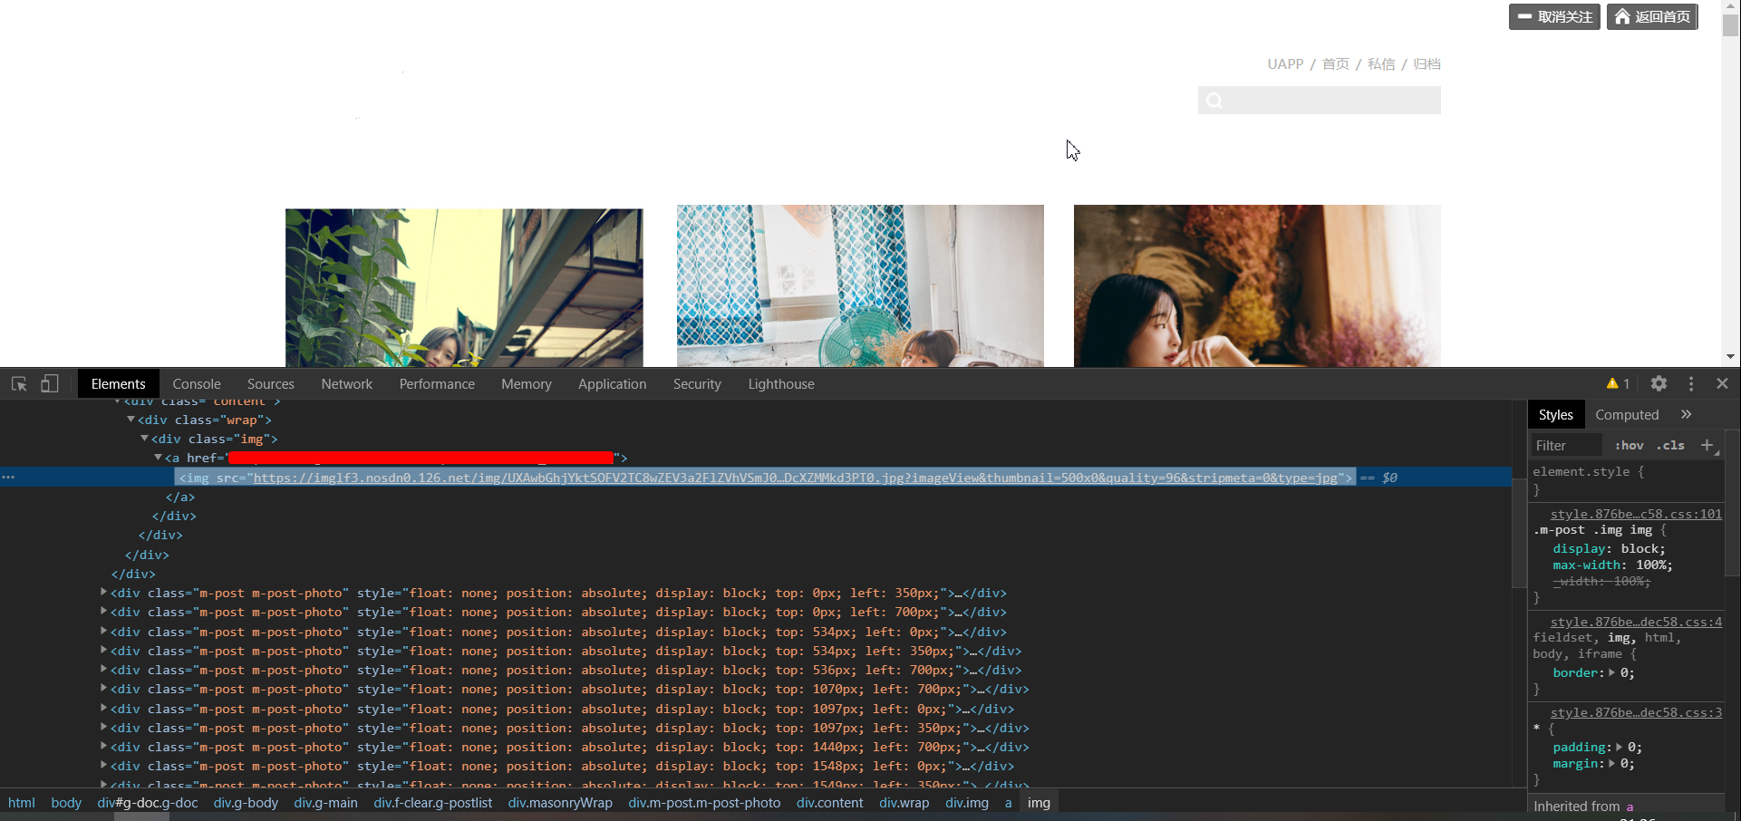Click the element.style rule header

tap(1588, 471)
